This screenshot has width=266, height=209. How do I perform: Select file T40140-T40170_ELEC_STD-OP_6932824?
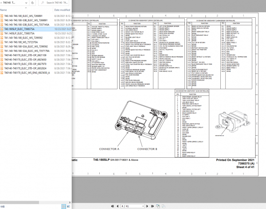tap(25, 68)
